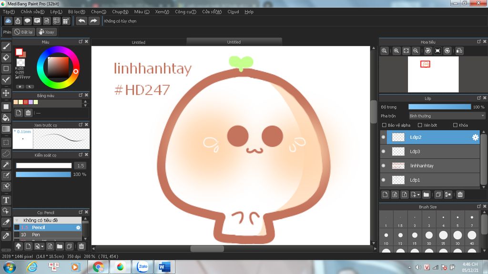Pick the red-brown swatch in Bảng màu

[x=26, y=102]
